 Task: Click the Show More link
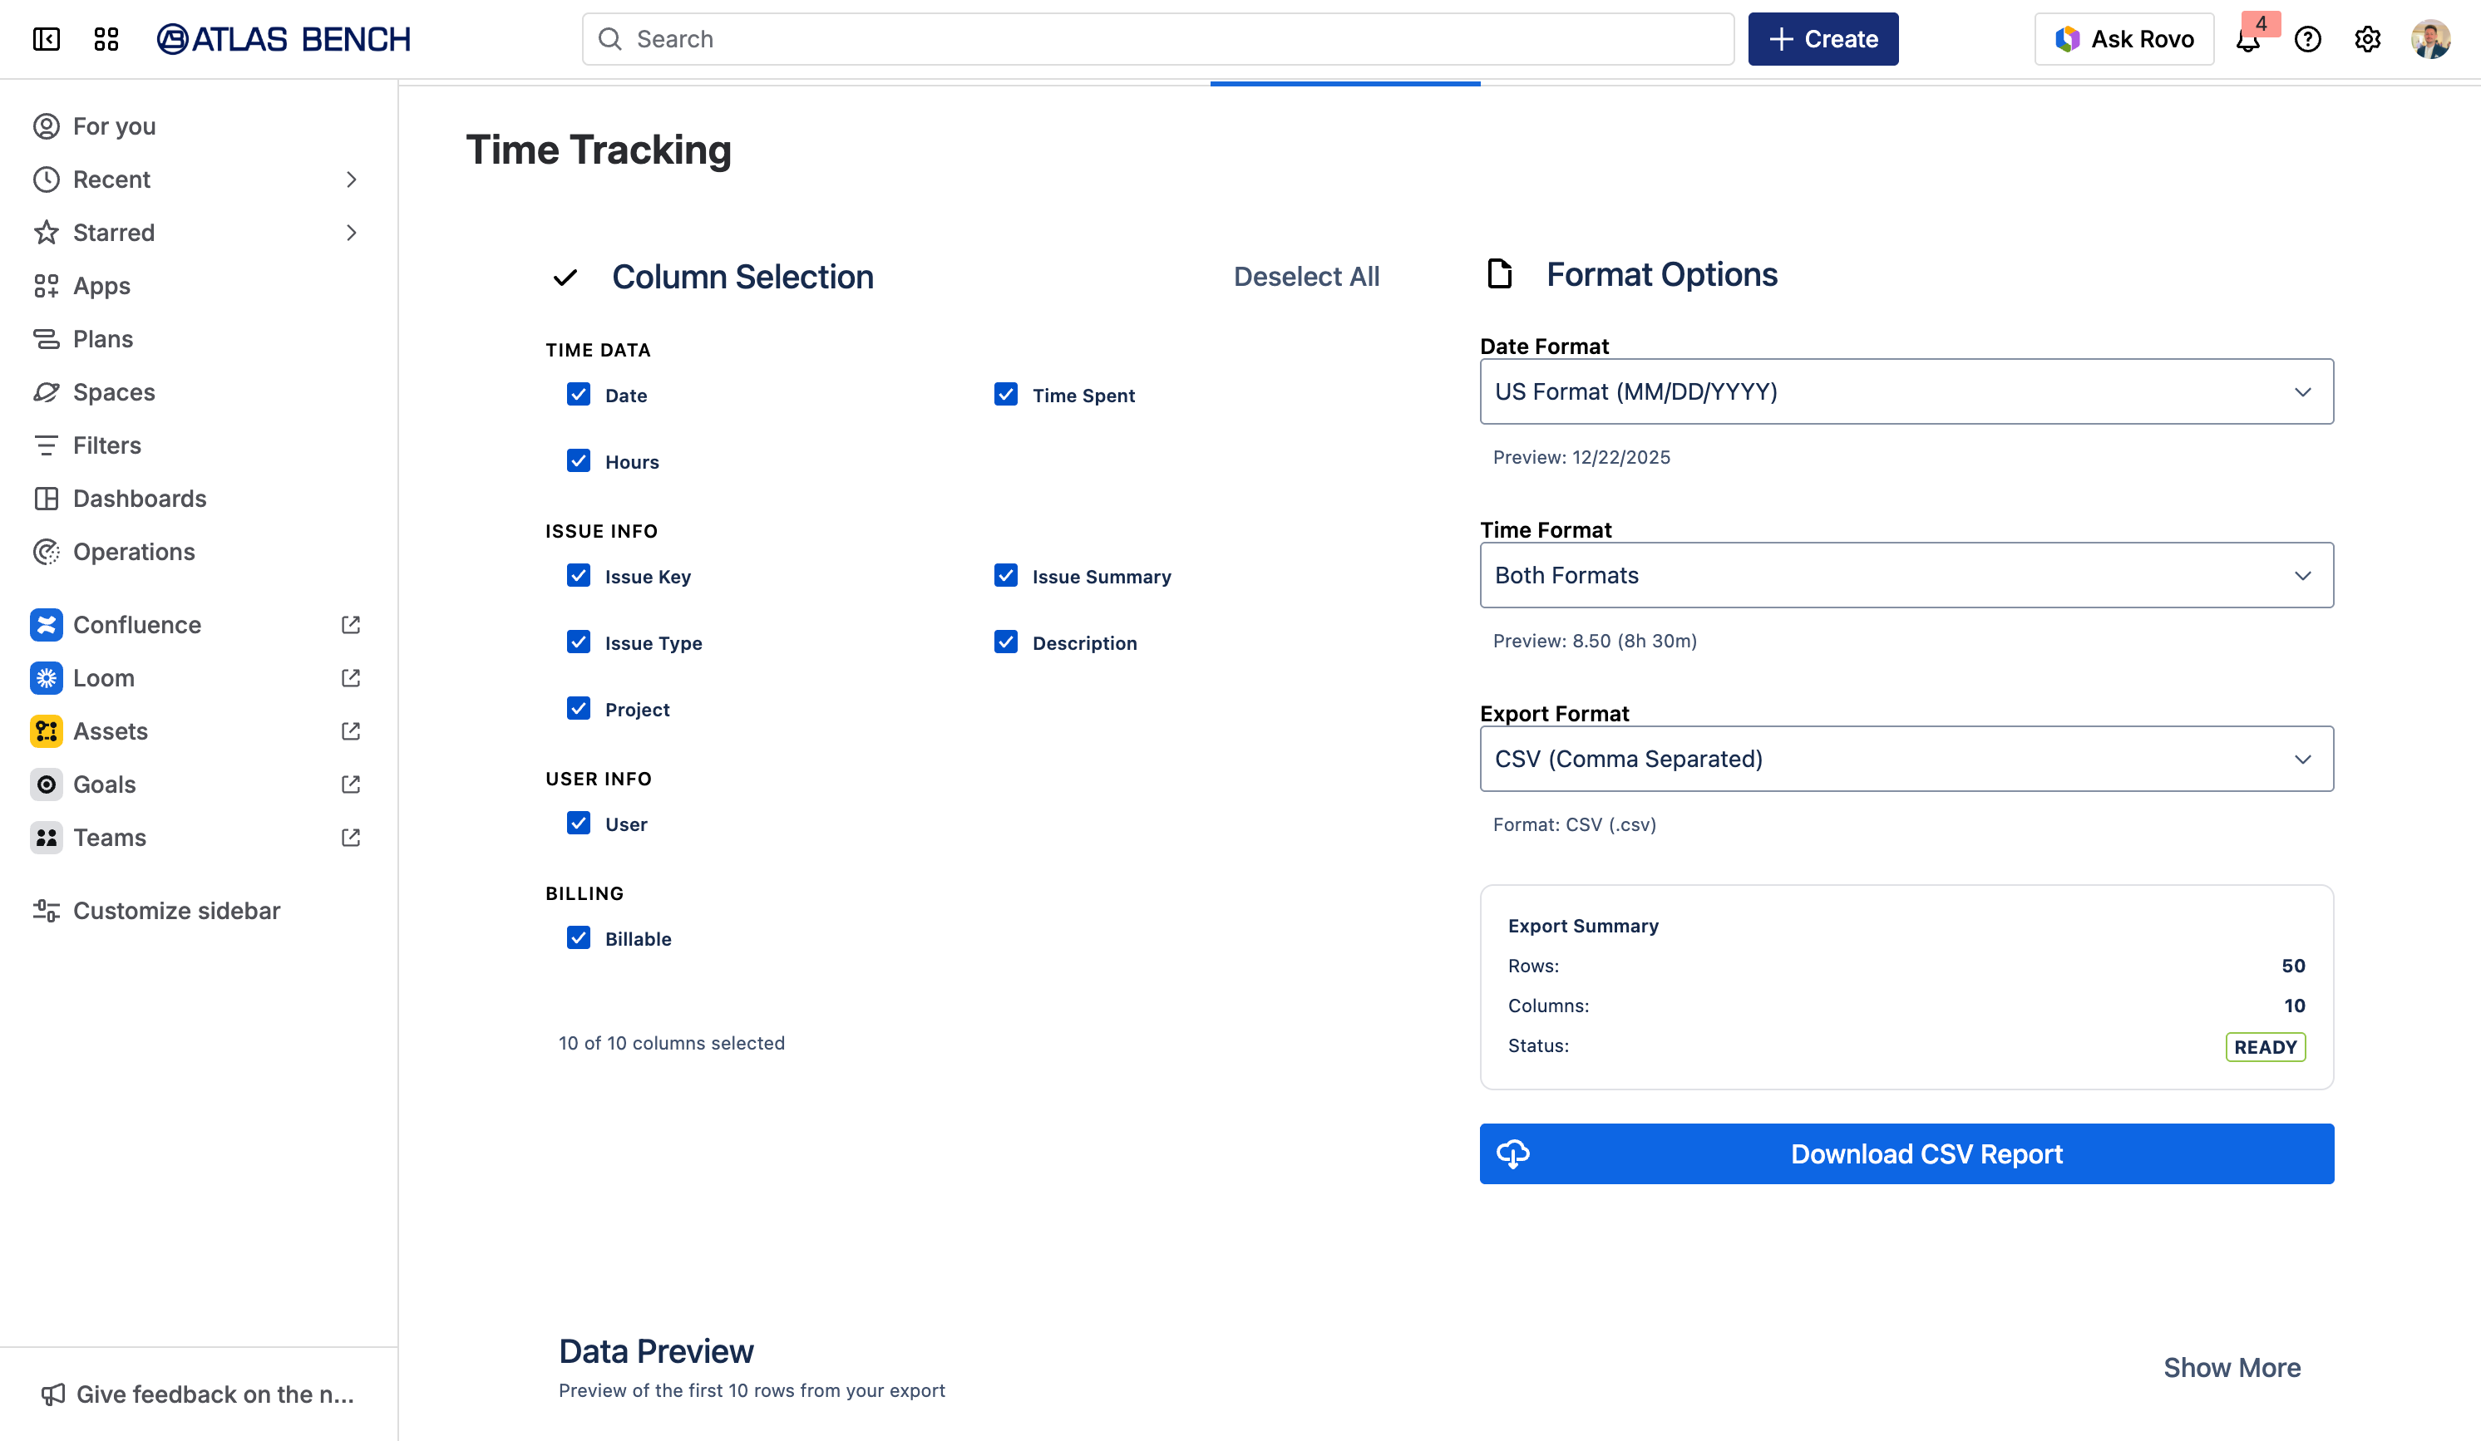[x=2231, y=1367]
